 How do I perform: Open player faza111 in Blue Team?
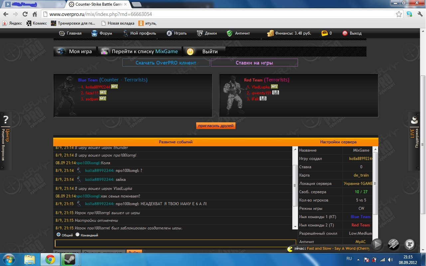click(x=92, y=93)
